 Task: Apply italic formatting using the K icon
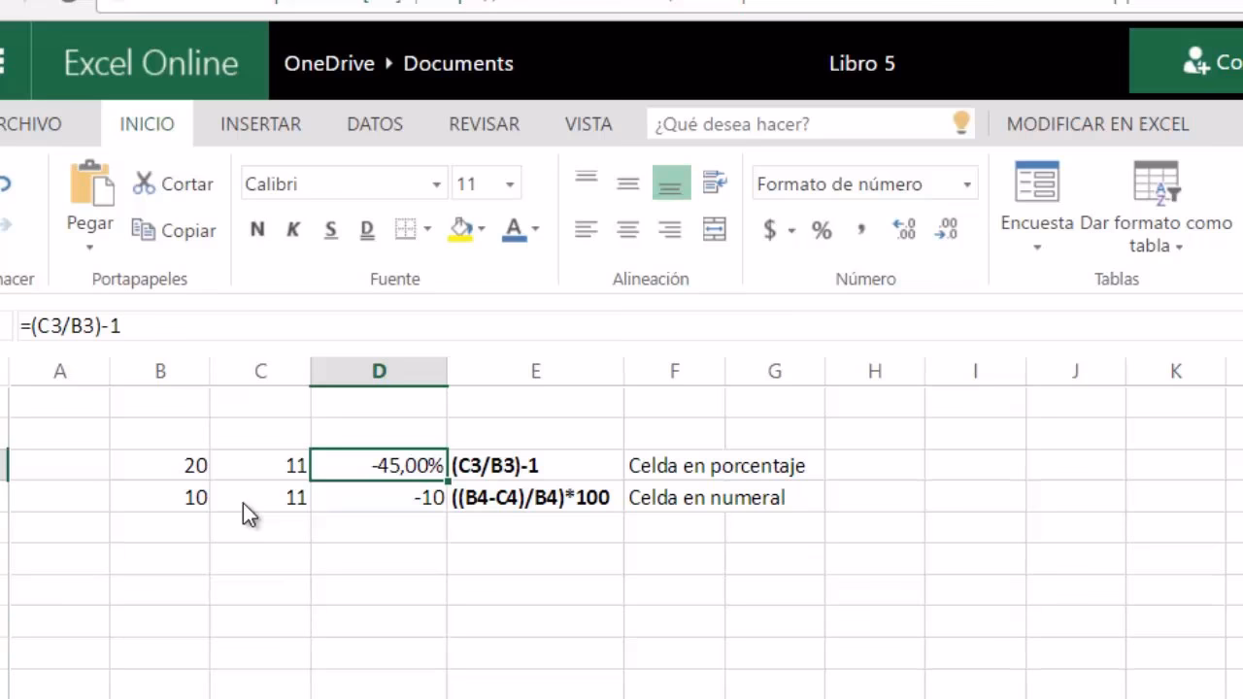click(293, 229)
